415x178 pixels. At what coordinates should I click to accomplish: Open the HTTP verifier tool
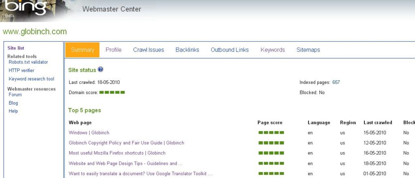pyautogui.click(x=21, y=70)
